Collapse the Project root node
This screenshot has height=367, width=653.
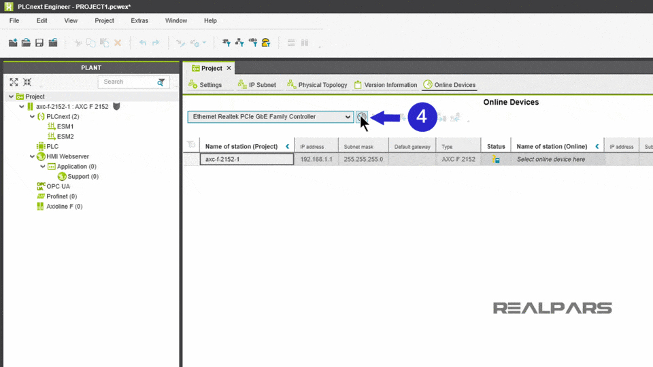click(x=12, y=97)
